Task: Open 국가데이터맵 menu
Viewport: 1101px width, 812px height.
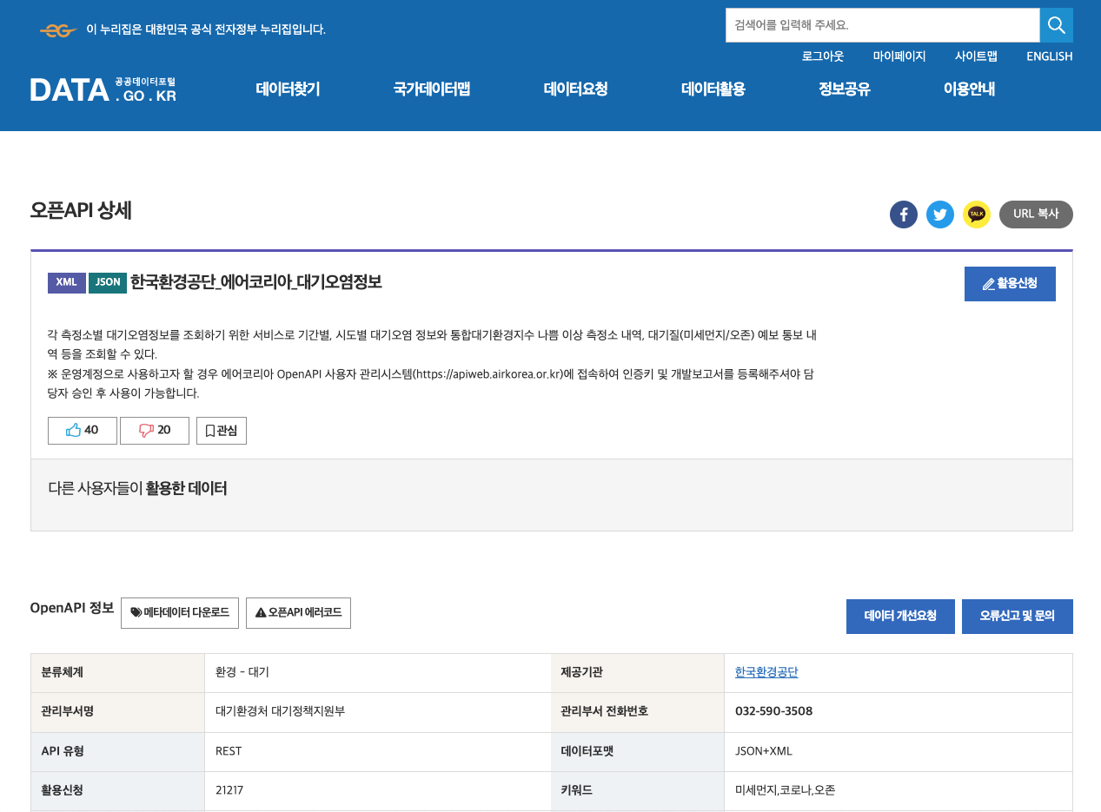Action: tap(432, 89)
